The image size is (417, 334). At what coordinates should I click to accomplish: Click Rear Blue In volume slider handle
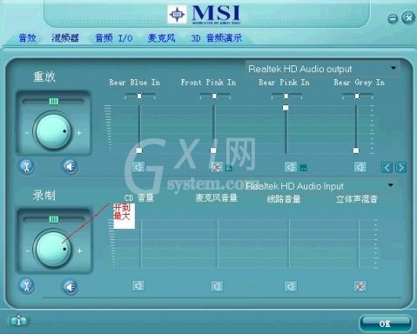coord(139,150)
